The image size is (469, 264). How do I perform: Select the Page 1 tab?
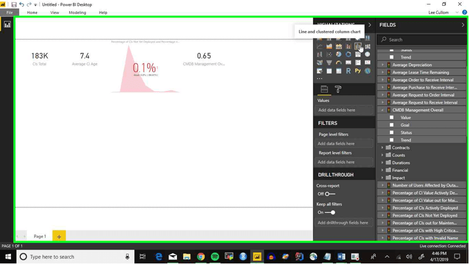click(40, 236)
